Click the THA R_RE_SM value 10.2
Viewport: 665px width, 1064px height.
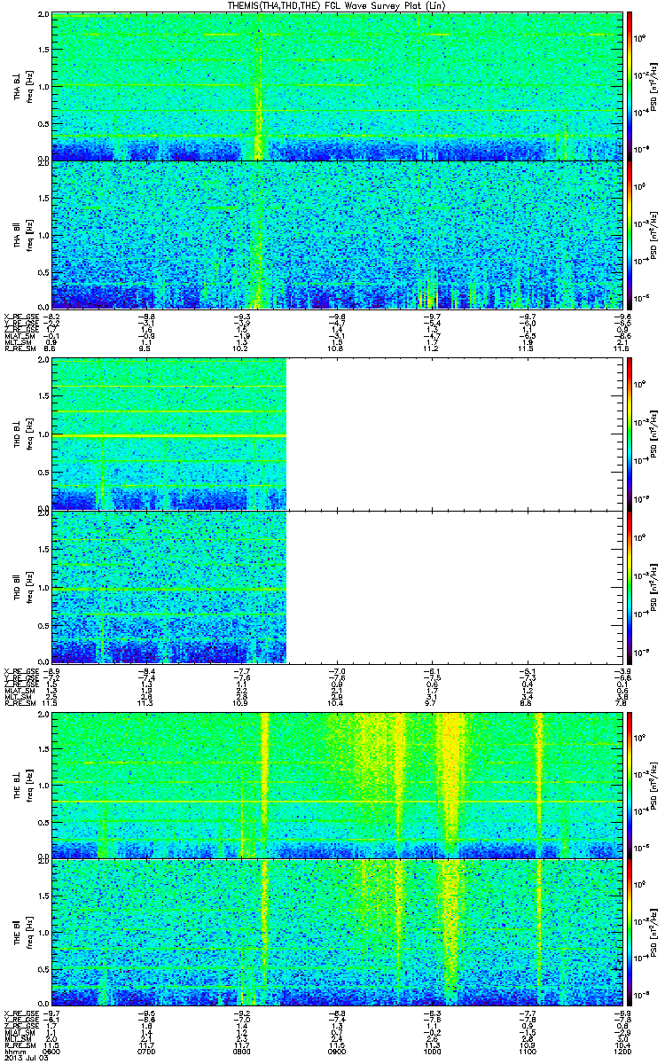coord(241,348)
